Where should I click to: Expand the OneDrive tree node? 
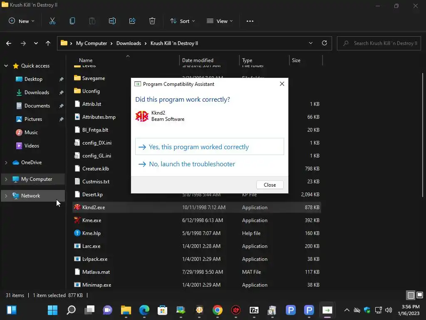tap(6, 162)
